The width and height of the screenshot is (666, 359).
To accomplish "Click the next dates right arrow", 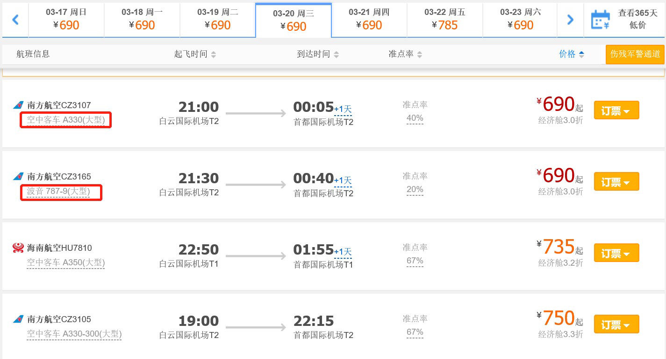I will pyautogui.click(x=570, y=20).
